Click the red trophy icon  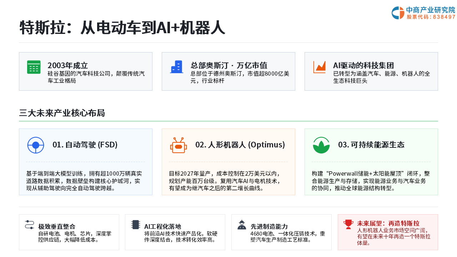[x=348, y=224]
